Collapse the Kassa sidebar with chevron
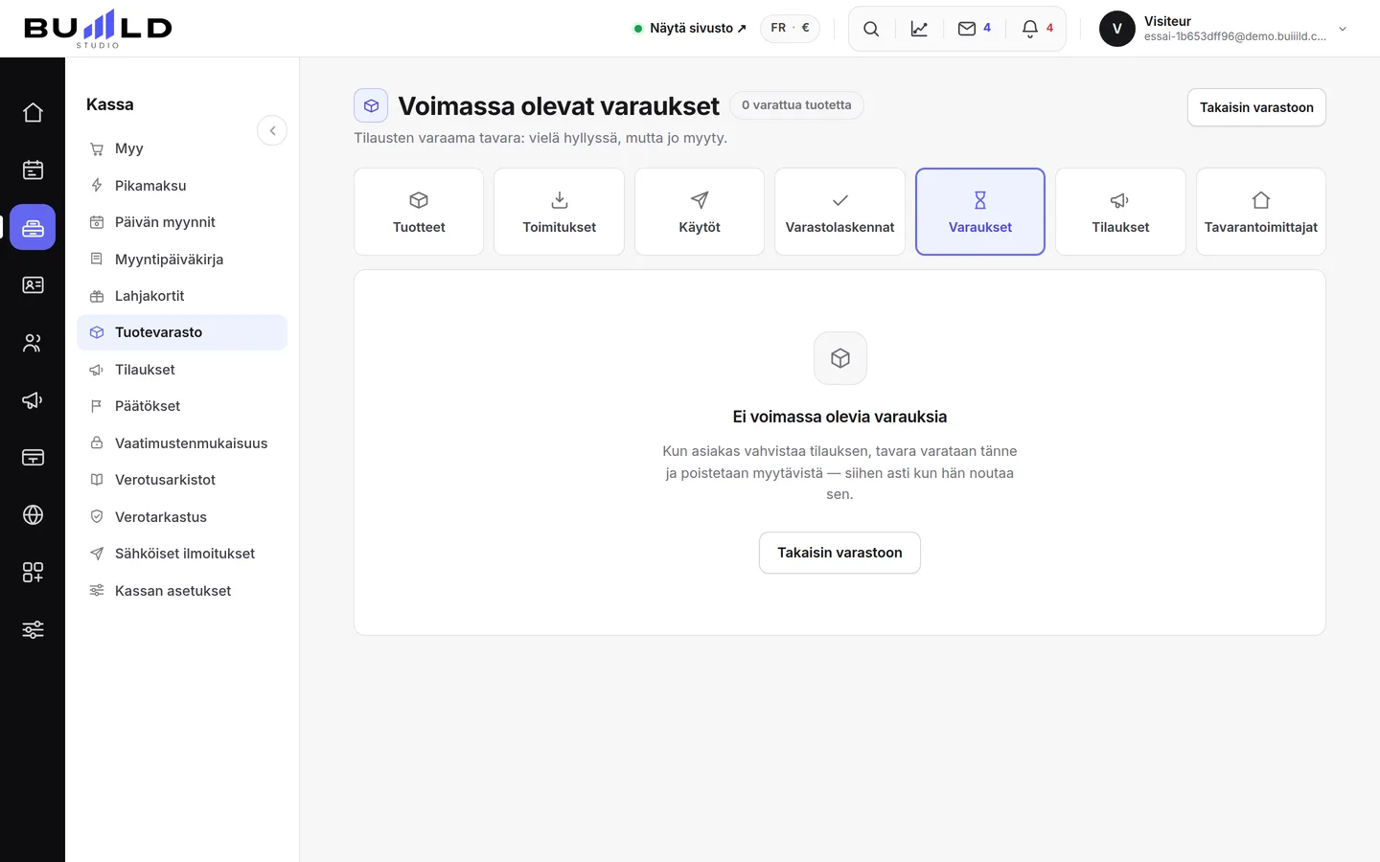The width and height of the screenshot is (1380, 862). tap(272, 130)
